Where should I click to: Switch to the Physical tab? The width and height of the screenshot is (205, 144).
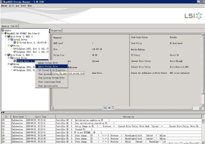[5, 26]
